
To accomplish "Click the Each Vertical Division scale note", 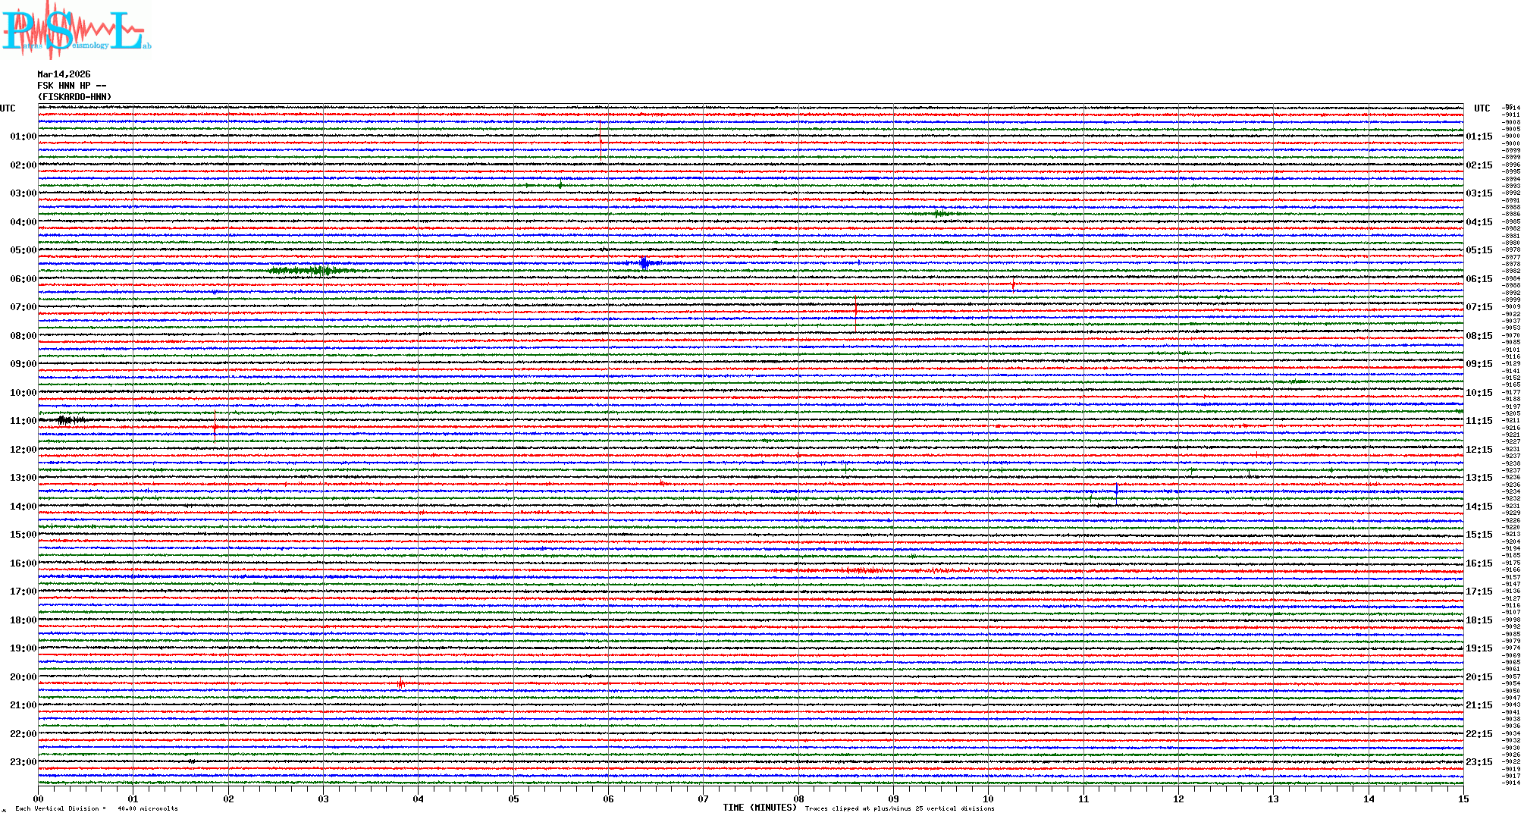I will 96,808.
